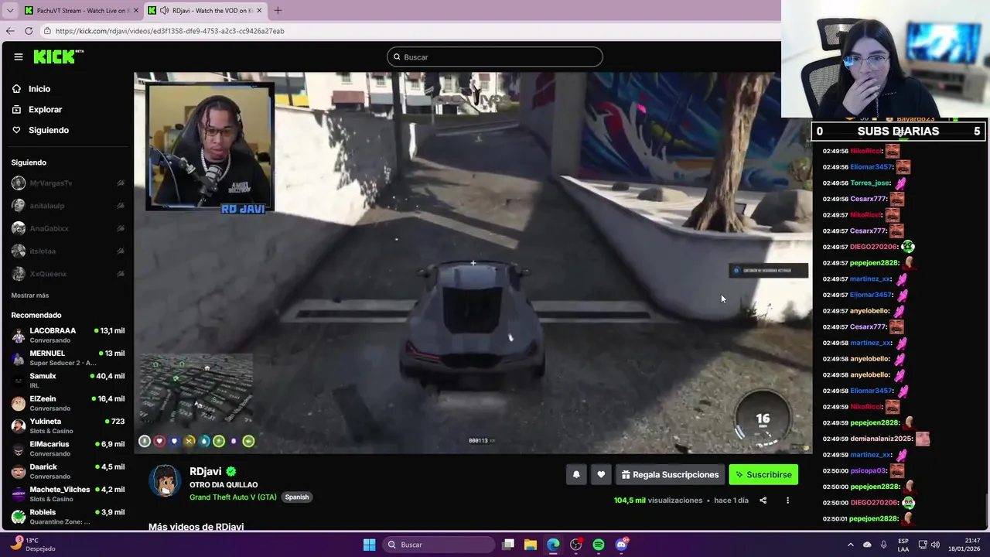
Task: Open the browser tab list dropdown
Action: 10,10
